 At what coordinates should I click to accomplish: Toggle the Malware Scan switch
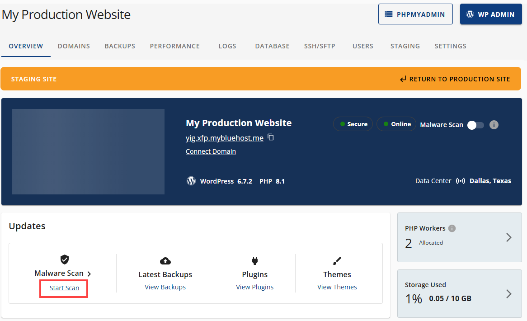[x=475, y=125]
